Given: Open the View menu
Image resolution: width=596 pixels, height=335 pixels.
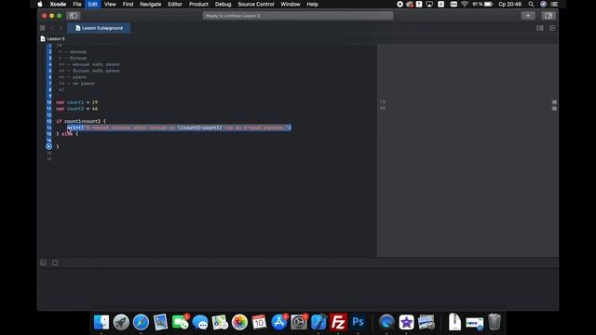Looking at the screenshot, I should (x=110, y=4).
